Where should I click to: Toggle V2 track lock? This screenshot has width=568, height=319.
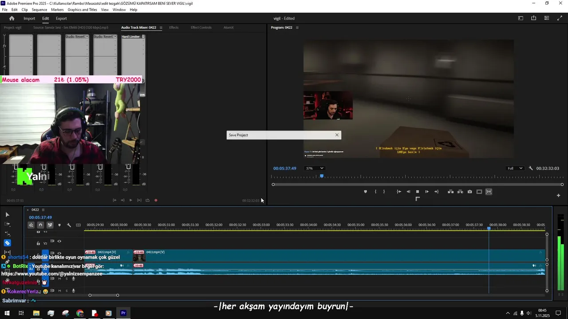(38, 243)
